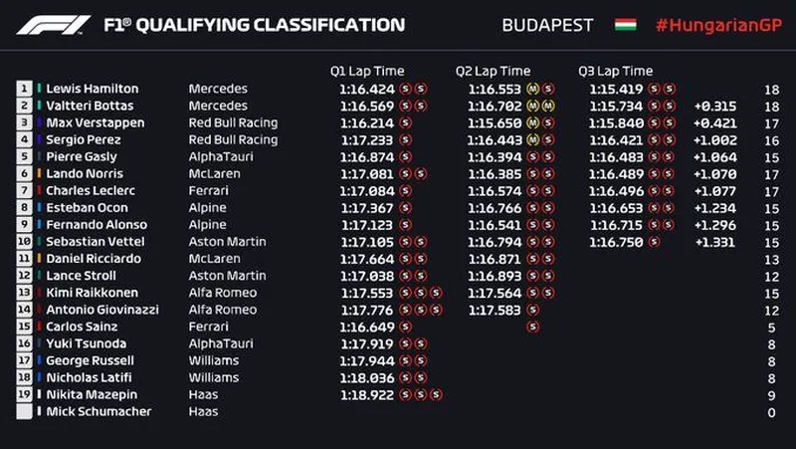796x449 pixels.
Task: Click Sainz's lone soft tyre icon in Q2
Action: click(533, 327)
